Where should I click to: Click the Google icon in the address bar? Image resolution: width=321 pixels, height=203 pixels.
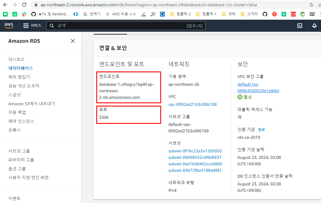[311, 5]
